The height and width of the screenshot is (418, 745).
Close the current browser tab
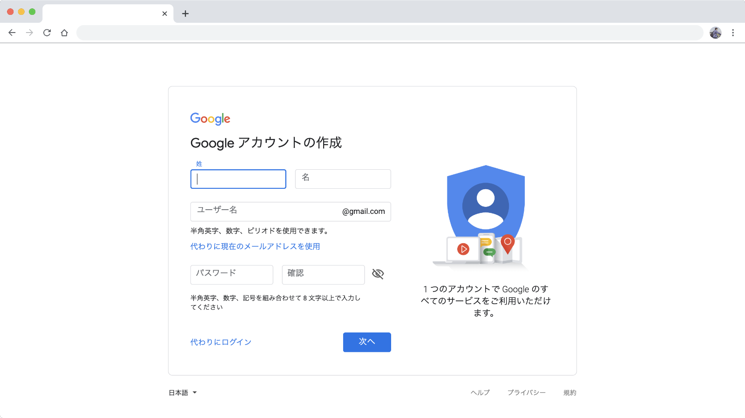tap(164, 13)
